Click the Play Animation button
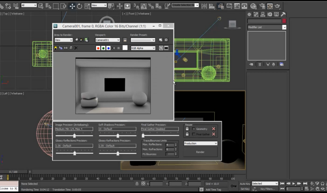 tap(293, 184)
